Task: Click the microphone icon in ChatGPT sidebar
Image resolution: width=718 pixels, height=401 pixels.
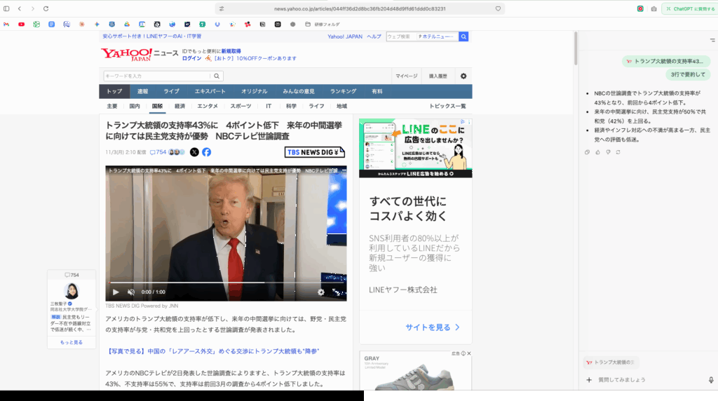Action: [711, 380]
